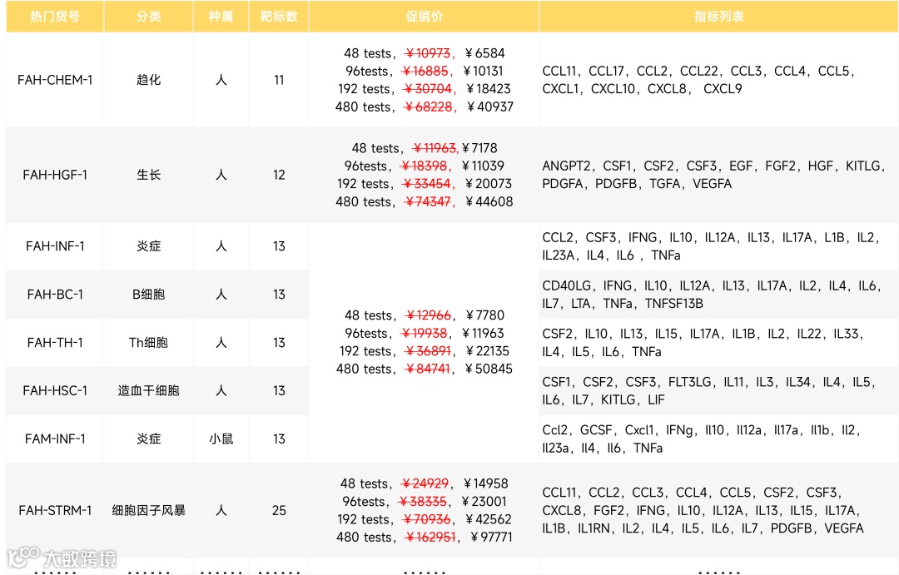Click the 细胞因子风暴 category cell
This screenshot has height=575, width=899.
[148, 510]
